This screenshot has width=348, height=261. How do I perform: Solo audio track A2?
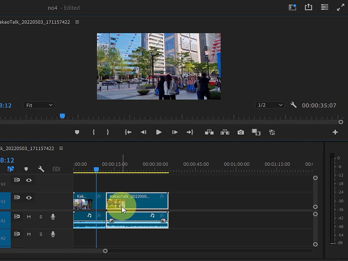pos(41,234)
